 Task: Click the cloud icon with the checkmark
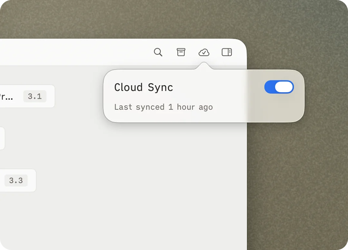pos(204,52)
